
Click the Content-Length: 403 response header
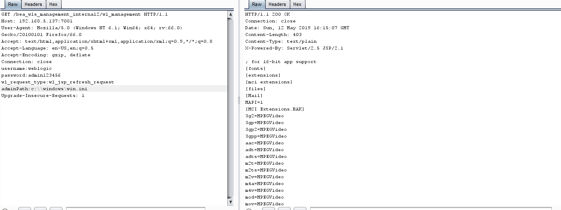[273, 34]
